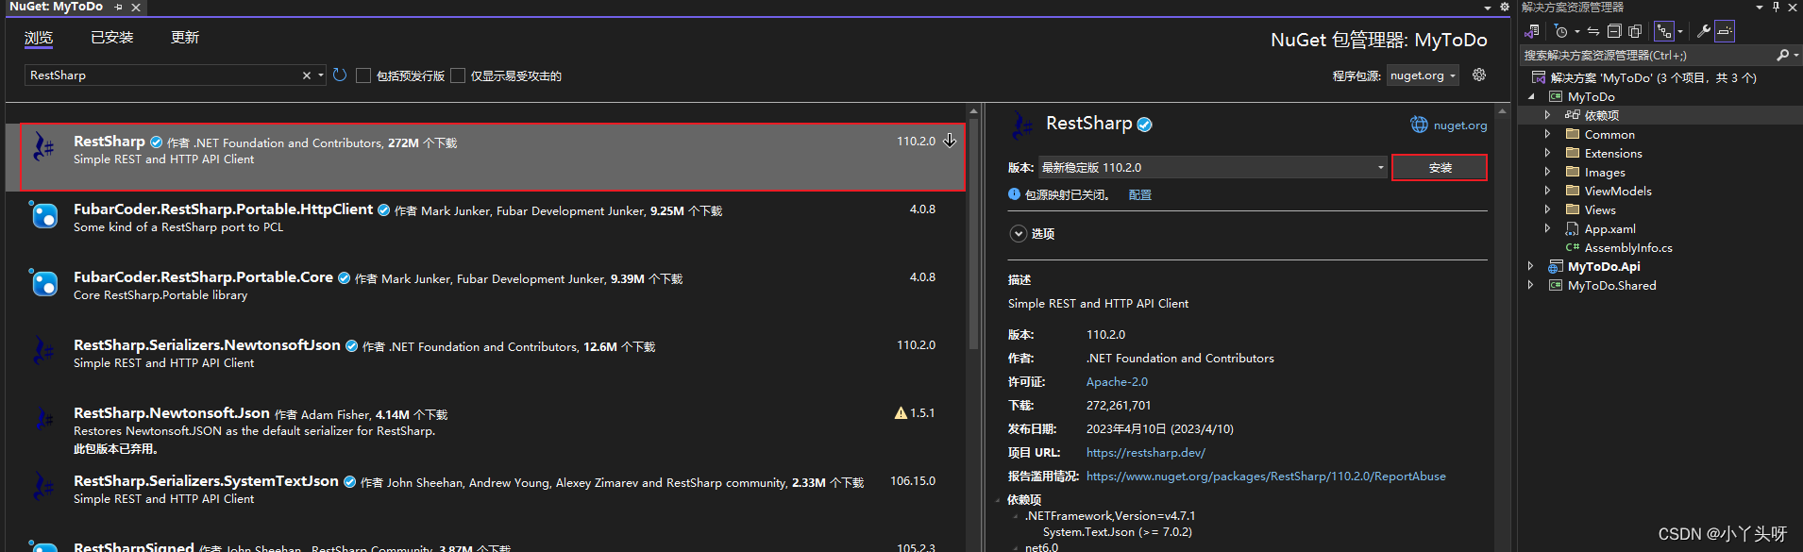Screen dimensions: 1803x552
Task: Open the document tab list dropdown arrow
Action: pyautogui.click(x=1489, y=8)
